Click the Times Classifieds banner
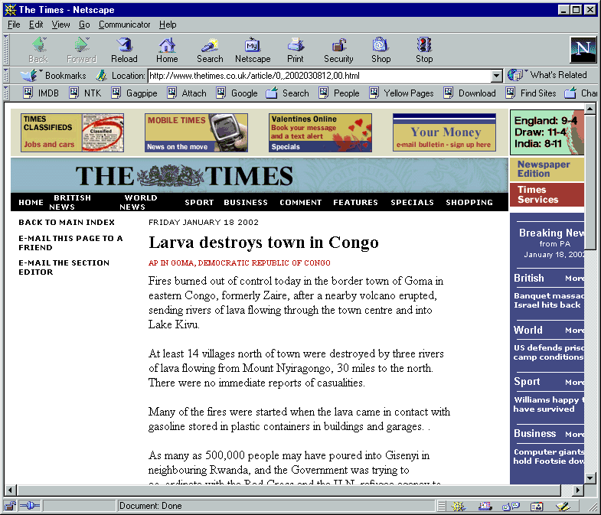The height and width of the screenshot is (515, 601). 73,132
